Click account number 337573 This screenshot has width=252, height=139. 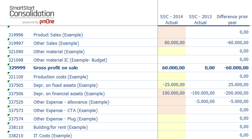16,111
